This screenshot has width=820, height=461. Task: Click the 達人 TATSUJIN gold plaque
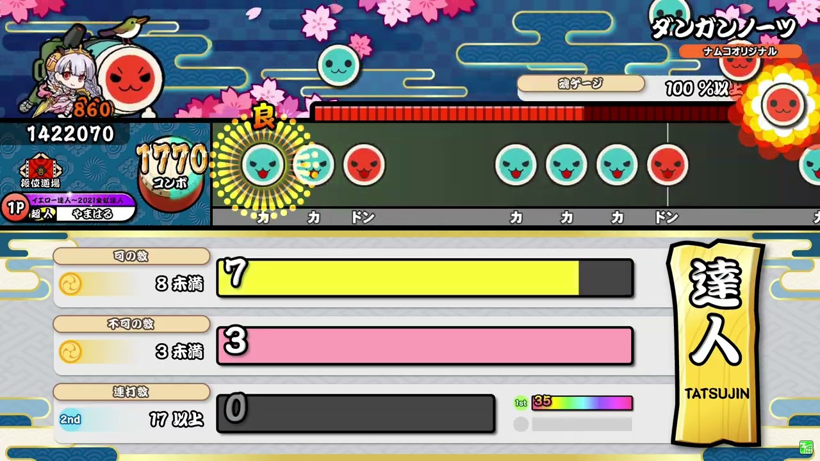point(716,343)
